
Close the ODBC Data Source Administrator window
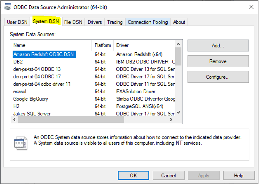[x=251, y=7]
